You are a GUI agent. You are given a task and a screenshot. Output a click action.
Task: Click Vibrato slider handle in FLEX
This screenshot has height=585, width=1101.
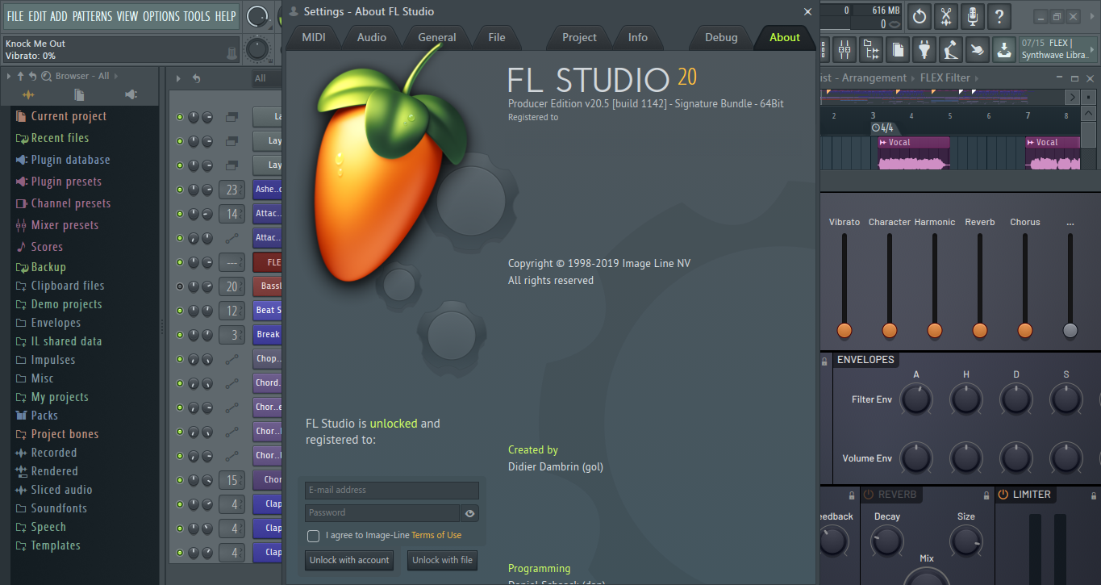[x=844, y=330]
